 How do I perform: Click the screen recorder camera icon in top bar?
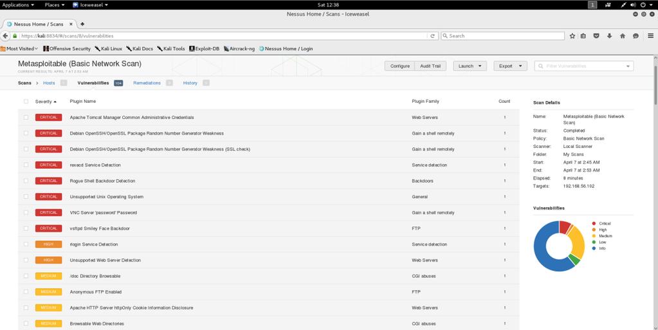pos(608,5)
